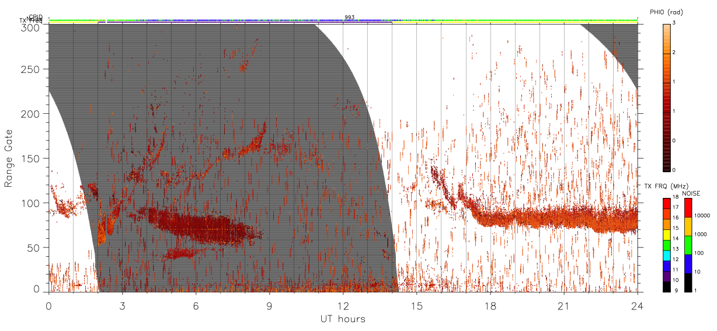Click x-axis tick label '12'

click(343, 306)
